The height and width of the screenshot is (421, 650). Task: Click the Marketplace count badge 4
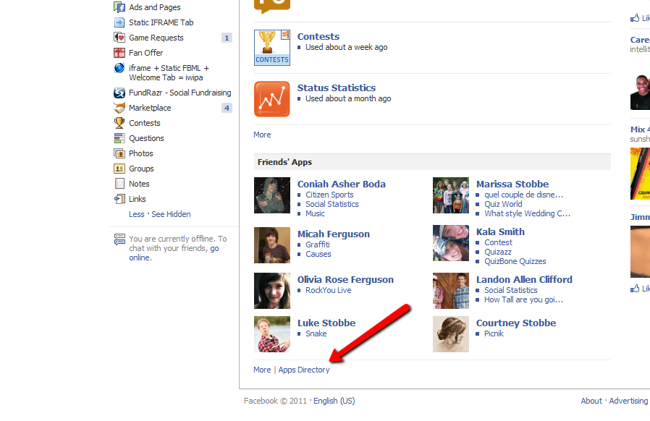[x=227, y=109]
